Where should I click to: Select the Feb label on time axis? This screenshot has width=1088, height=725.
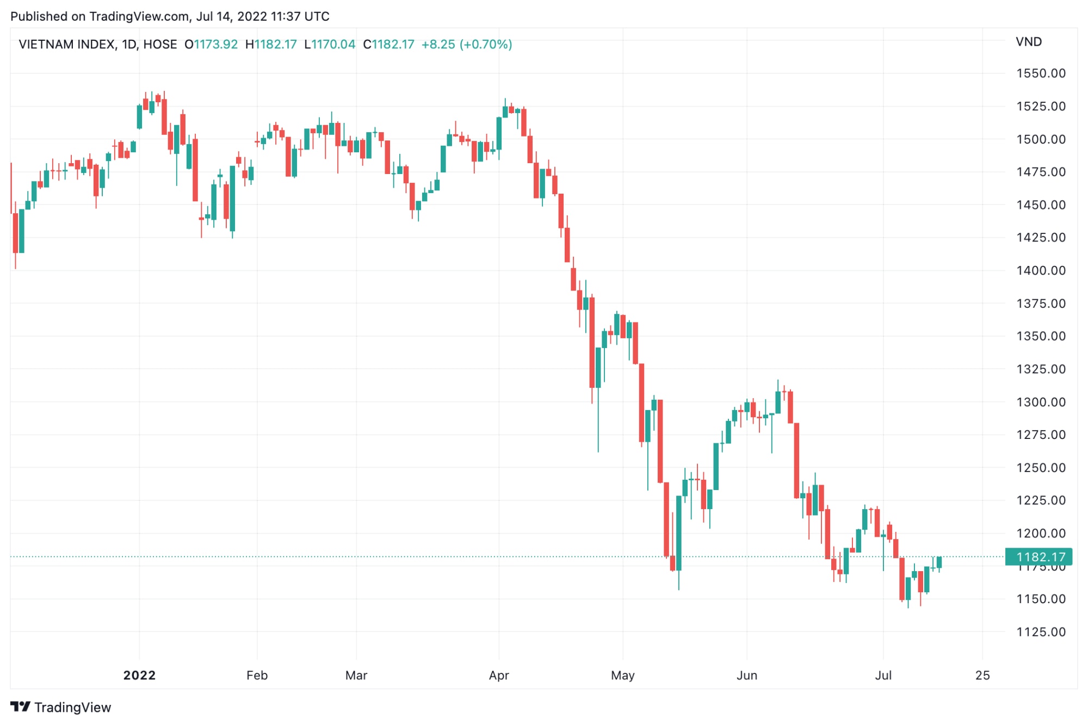(257, 676)
